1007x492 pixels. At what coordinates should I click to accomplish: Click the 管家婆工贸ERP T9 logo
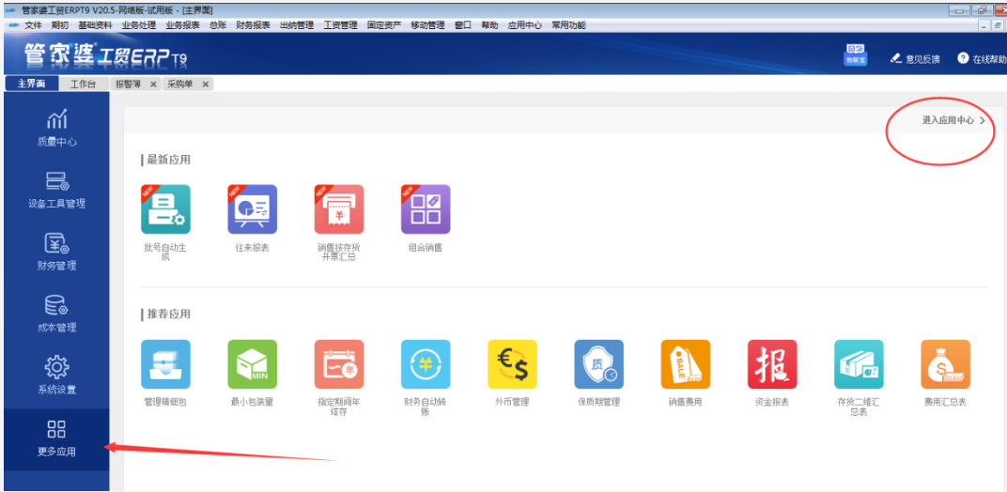105,55
